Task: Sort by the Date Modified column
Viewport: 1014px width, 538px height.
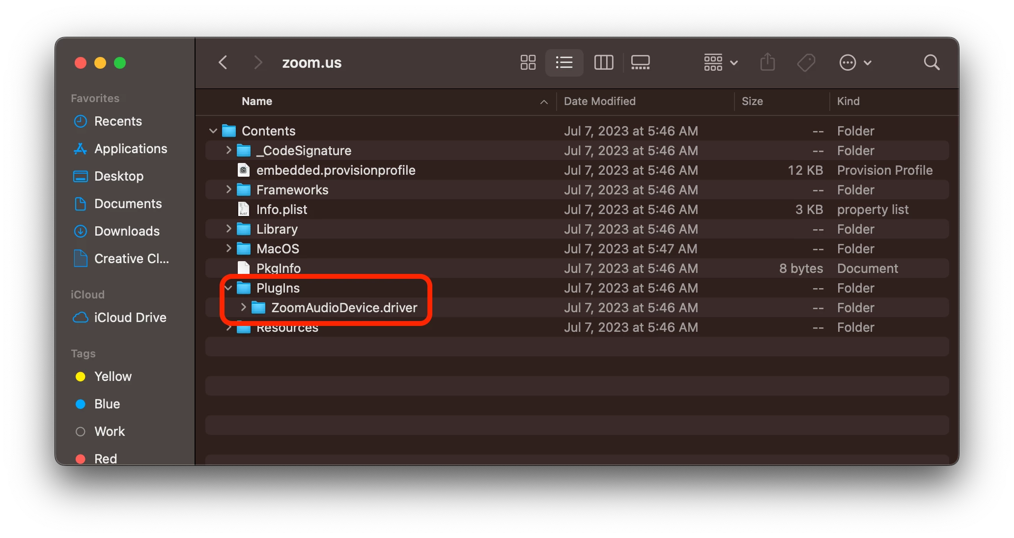Action: [599, 101]
